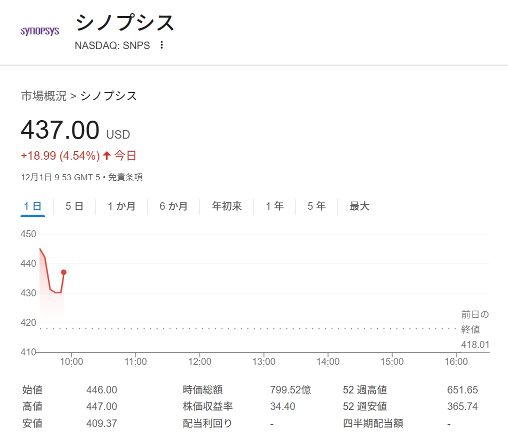This screenshot has height=443, width=508.
Task: Click the 12月1日 9:53 GMT-5 timestamp
Action: [60, 177]
